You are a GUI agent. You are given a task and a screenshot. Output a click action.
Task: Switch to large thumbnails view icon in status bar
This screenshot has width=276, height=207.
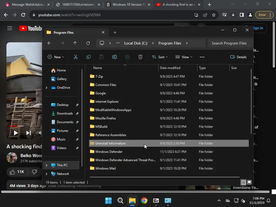pos(249,182)
